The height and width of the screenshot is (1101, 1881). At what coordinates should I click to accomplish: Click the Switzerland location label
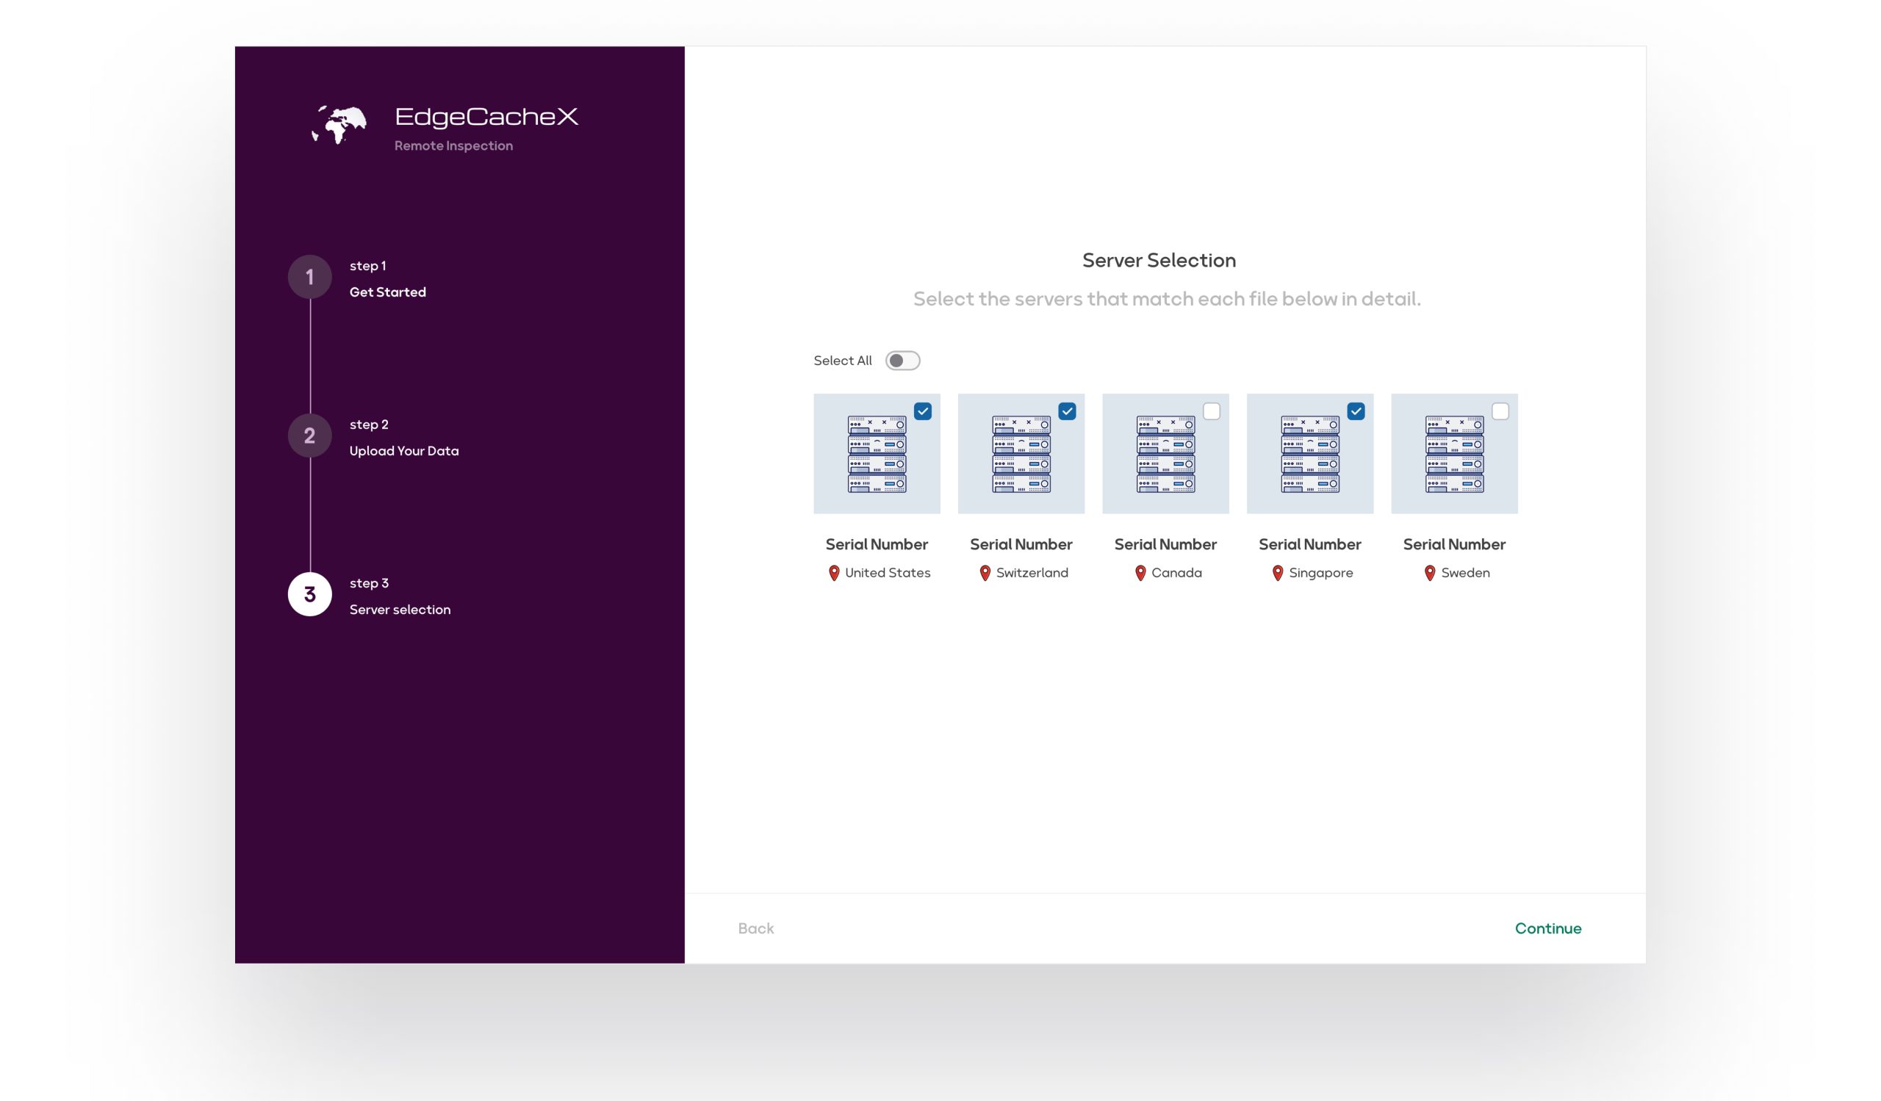[1032, 573]
